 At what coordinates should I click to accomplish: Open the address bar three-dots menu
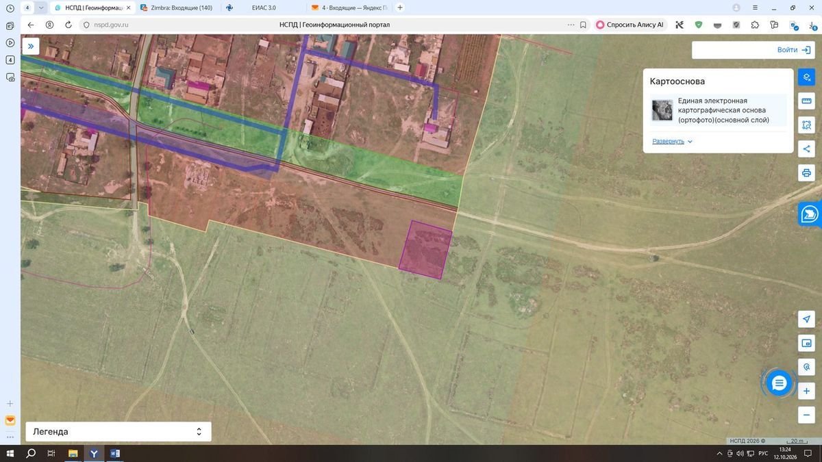pyautogui.click(x=571, y=25)
